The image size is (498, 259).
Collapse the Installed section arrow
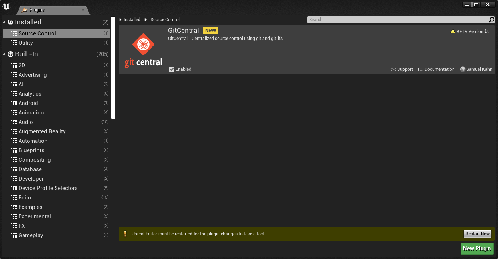coord(4,22)
